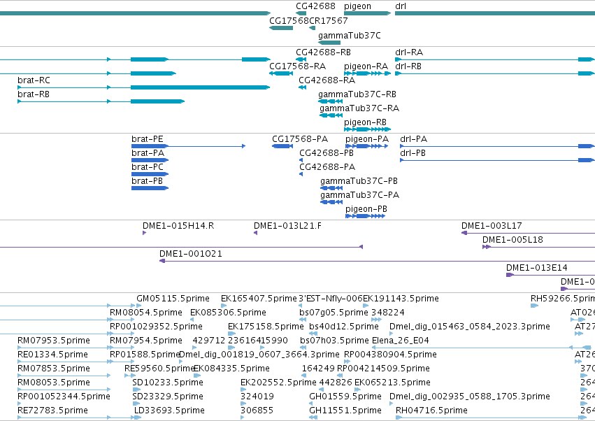Click transcript pigeon-RA label
This screenshot has height=421, width=595.
[x=366, y=66]
